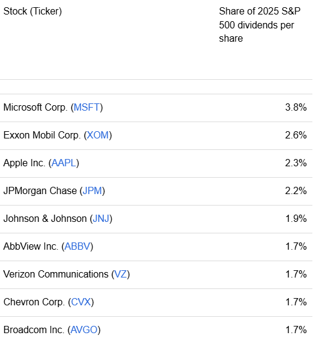Open the JPM ticker link

92,191
